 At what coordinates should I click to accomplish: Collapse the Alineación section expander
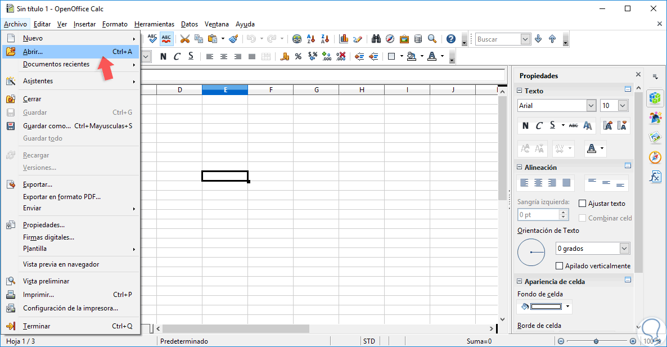(520, 167)
